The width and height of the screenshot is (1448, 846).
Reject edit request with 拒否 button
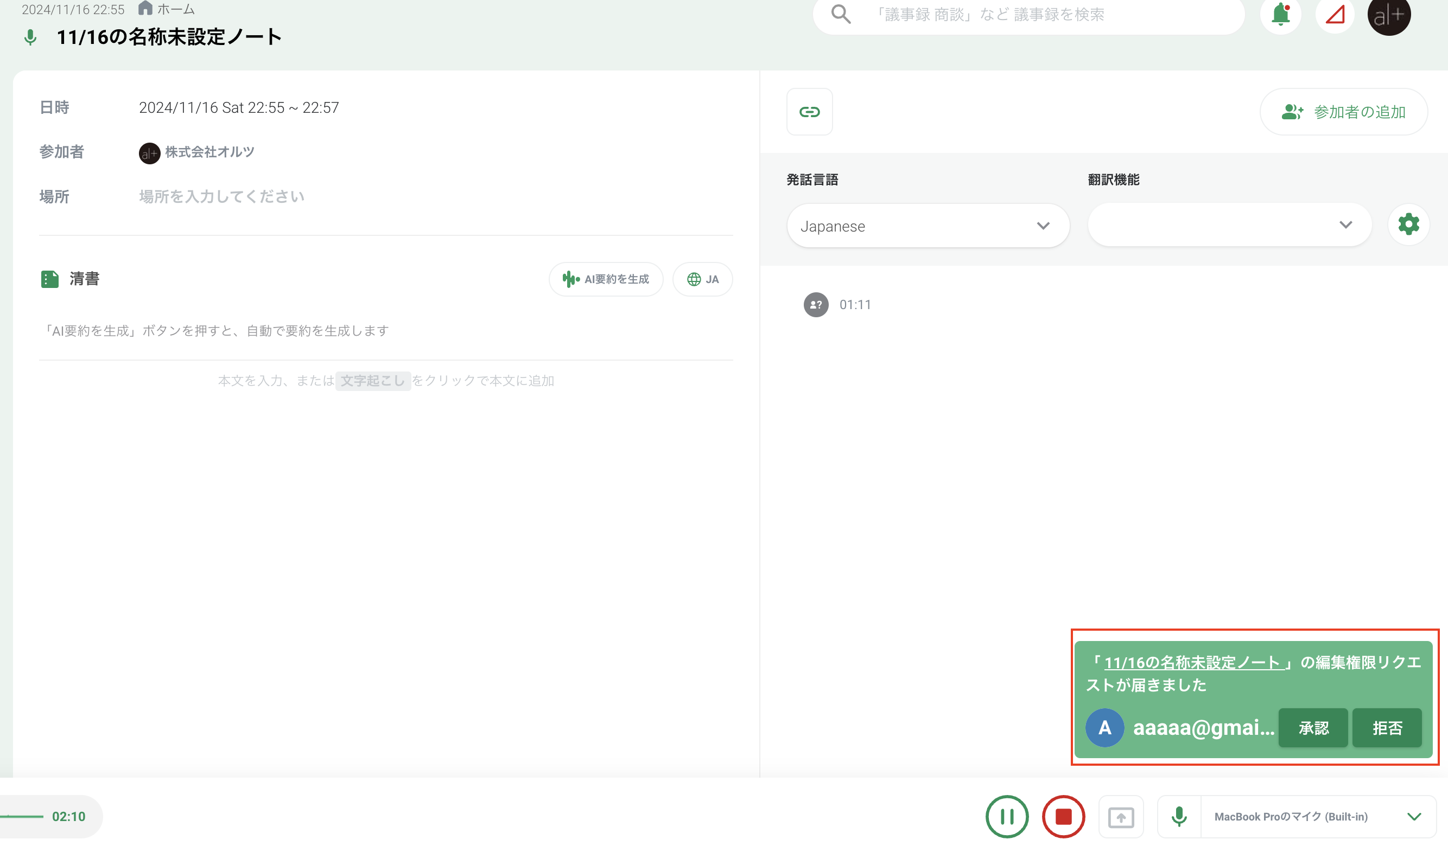pos(1387,728)
